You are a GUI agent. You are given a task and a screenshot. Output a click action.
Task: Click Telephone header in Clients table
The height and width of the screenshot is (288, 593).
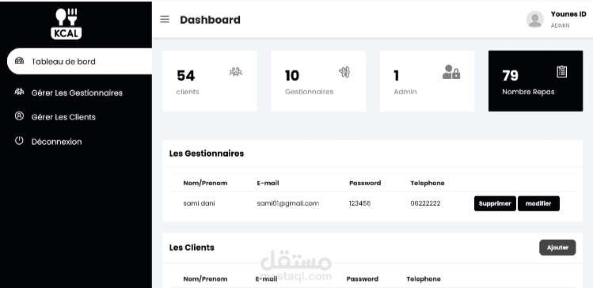pos(424,279)
